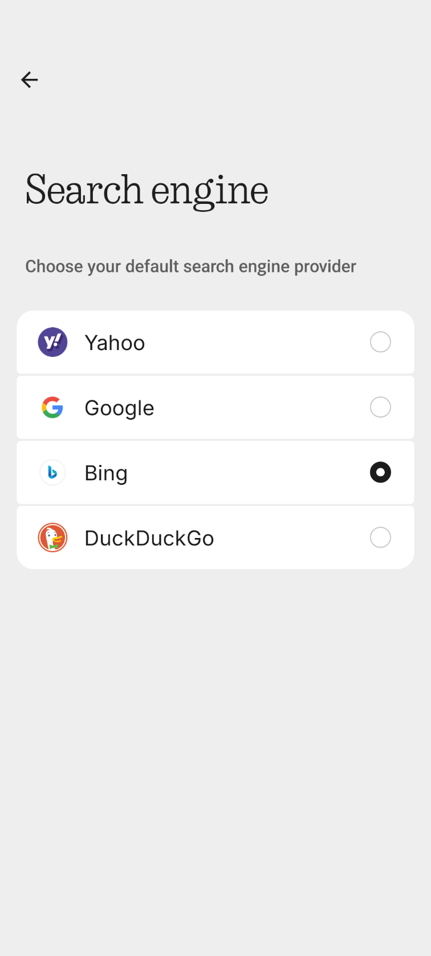Image resolution: width=431 pixels, height=956 pixels.
Task: Click the Yahoo text label
Action: (115, 343)
